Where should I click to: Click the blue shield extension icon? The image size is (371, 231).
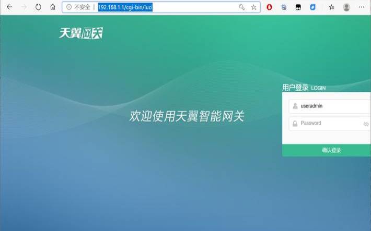(x=312, y=7)
